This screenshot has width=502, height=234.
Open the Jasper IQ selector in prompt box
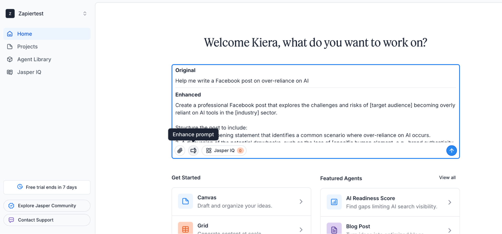(224, 151)
